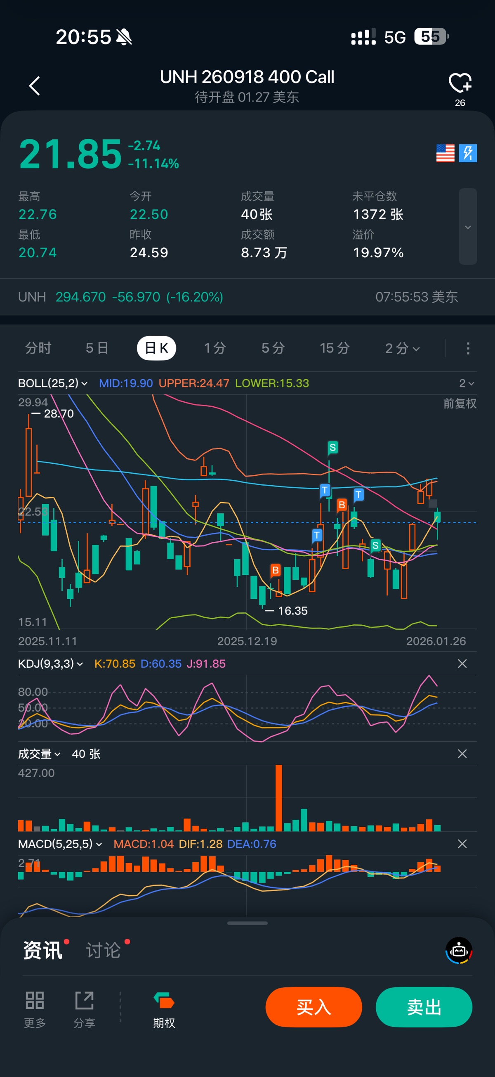Open the 期权 options icon
The height and width of the screenshot is (1077, 495).
pos(164,1001)
